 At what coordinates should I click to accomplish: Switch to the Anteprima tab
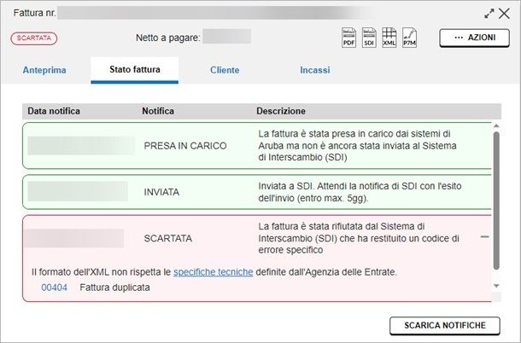tap(44, 70)
